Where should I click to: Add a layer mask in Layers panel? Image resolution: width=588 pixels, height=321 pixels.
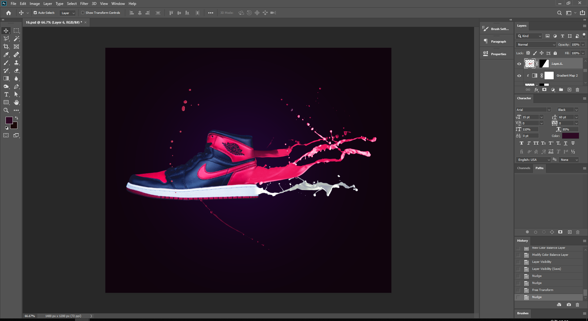(x=544, y=90)
